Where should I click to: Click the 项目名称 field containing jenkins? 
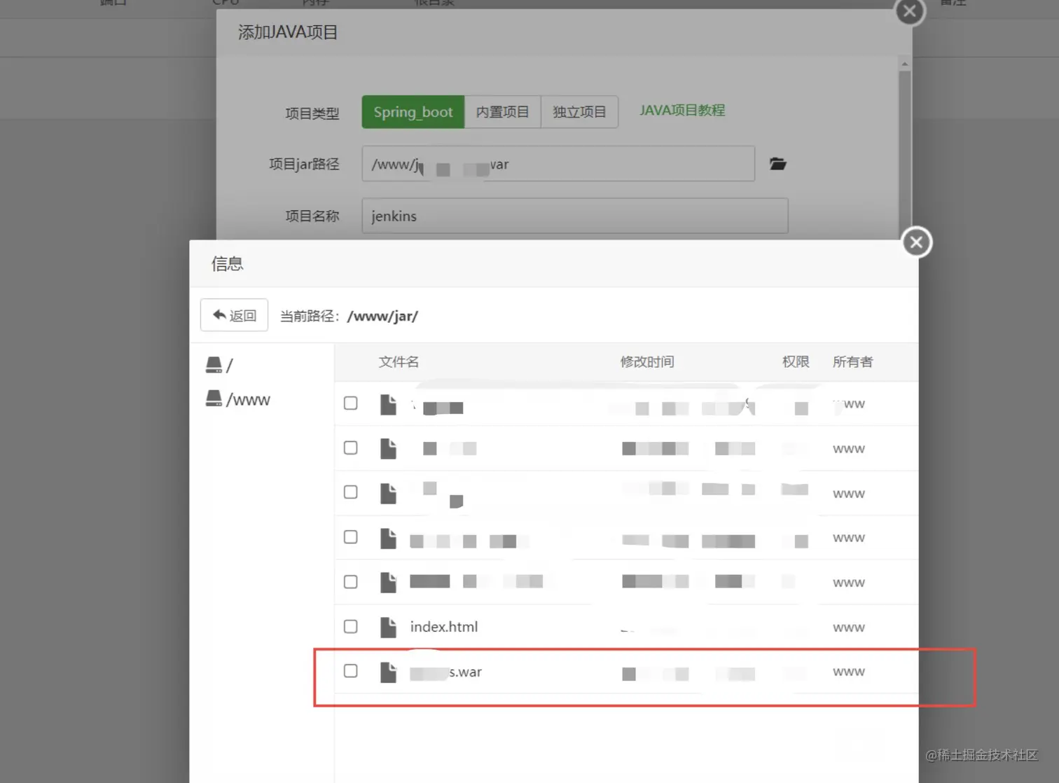[x=575, y=216]
